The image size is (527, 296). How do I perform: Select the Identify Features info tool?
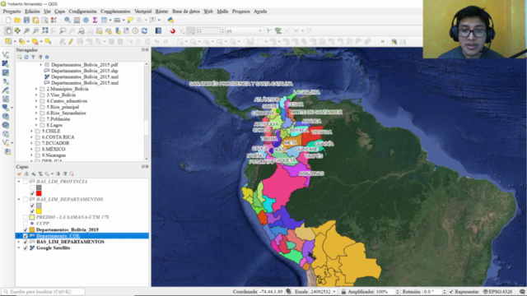(68, 21)
